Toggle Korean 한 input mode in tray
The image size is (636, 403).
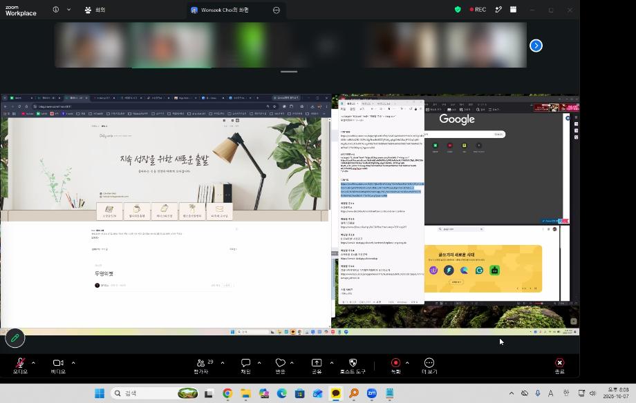pyautogui.click(x=565, y=393)
